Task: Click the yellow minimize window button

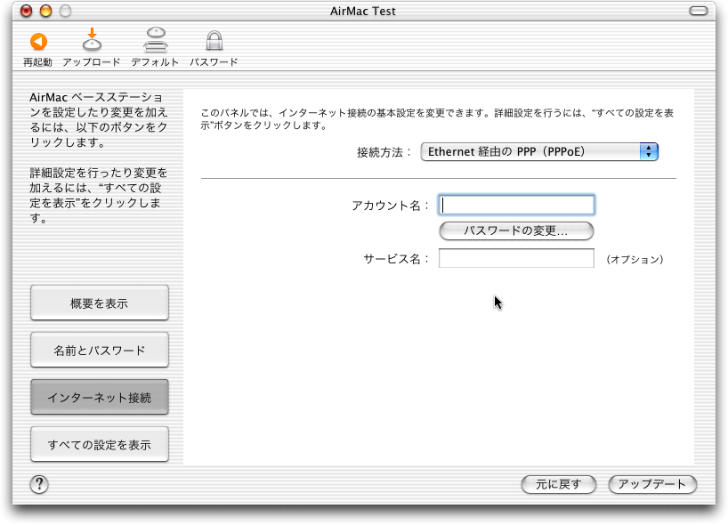Action: pos(45,12)
